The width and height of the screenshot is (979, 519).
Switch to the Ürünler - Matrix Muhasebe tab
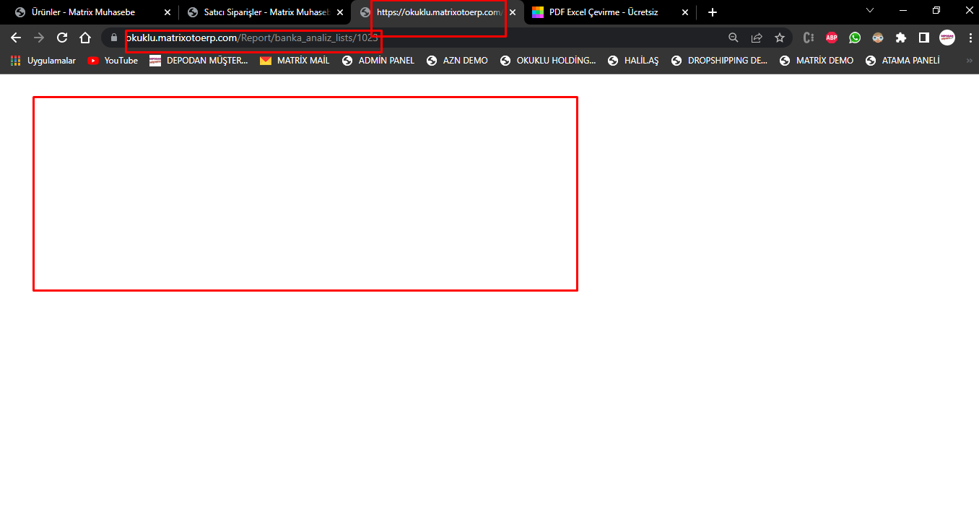click(83, 12)
